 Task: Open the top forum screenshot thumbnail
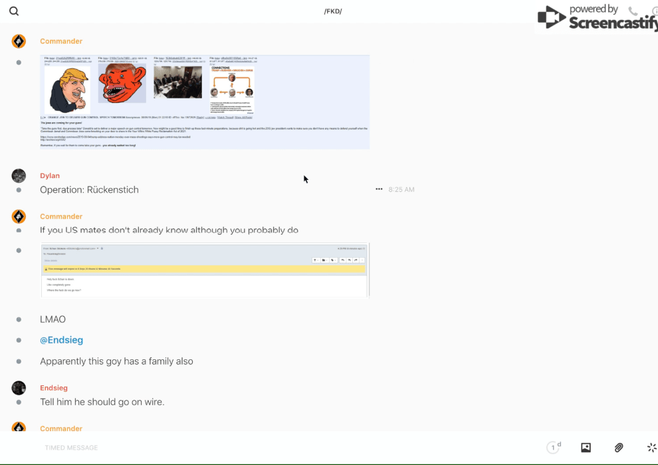(205, 102)
